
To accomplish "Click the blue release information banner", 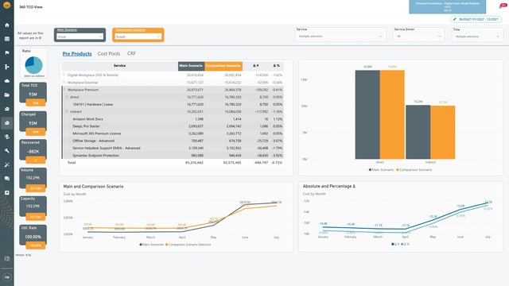I will (x=447, y=6).
